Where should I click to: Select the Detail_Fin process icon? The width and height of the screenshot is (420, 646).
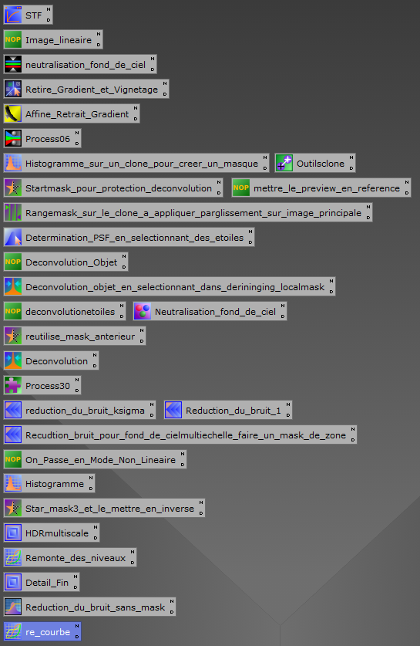13,583
